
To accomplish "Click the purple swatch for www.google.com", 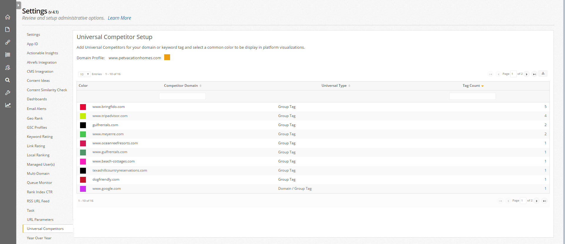I will pos(83,189).
